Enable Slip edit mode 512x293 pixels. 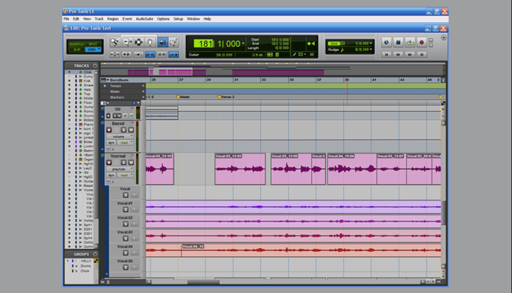(76, 50)
